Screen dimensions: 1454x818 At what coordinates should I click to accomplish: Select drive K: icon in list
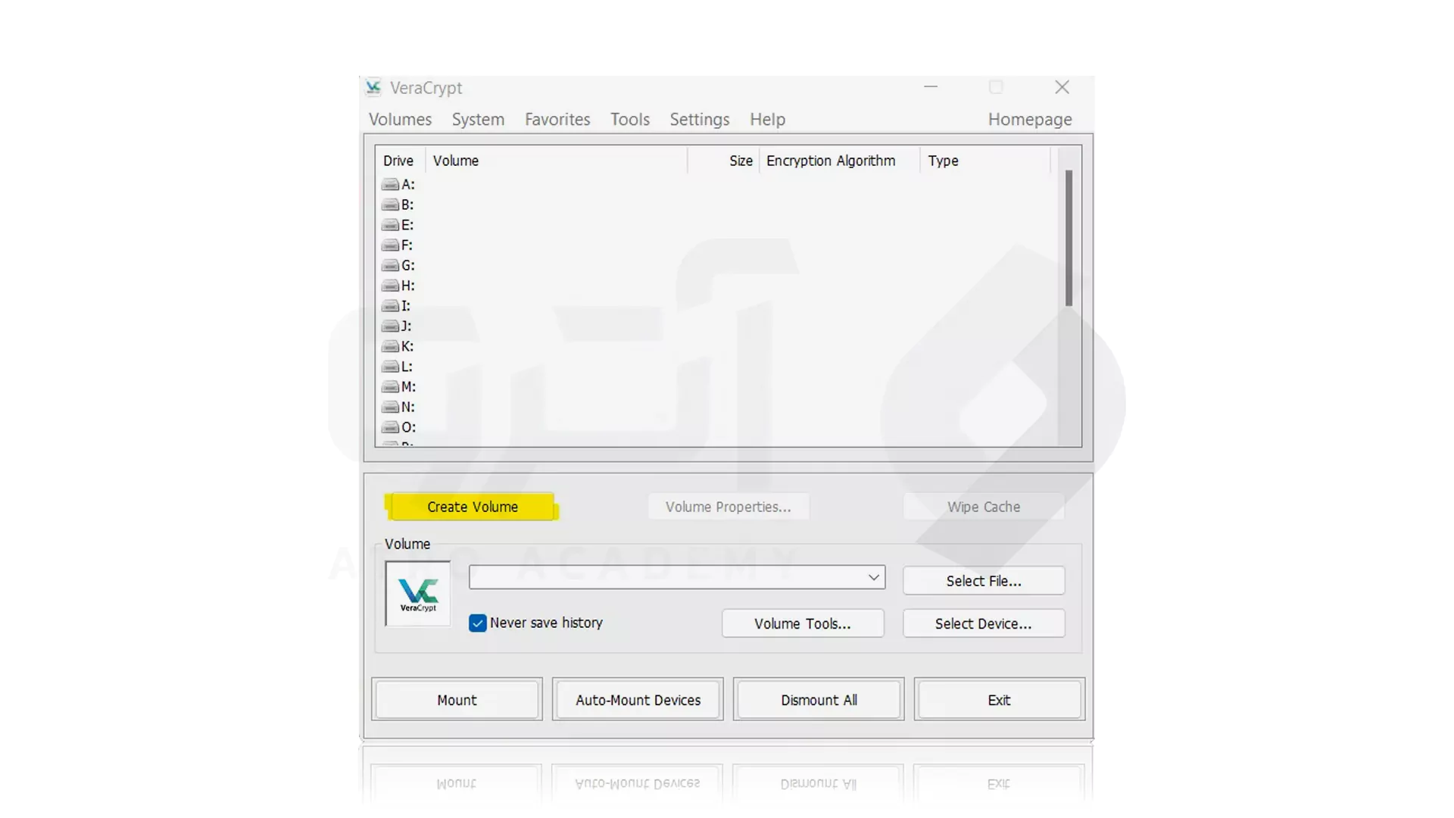pyautogui.click(x=390, y=346)
